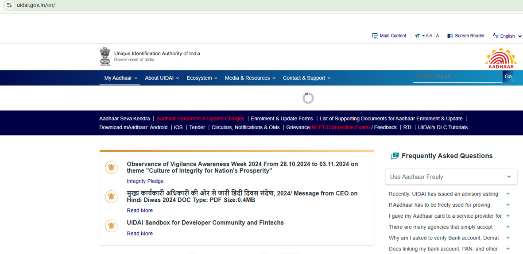This screenshot has width=523, height=254.
Task: Click the Aadhaar logo at top right
Action: pos(501,58)
